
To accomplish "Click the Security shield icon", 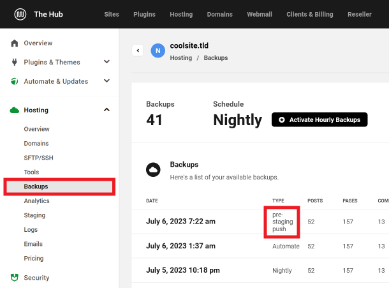I will click(x=15, y=278).
